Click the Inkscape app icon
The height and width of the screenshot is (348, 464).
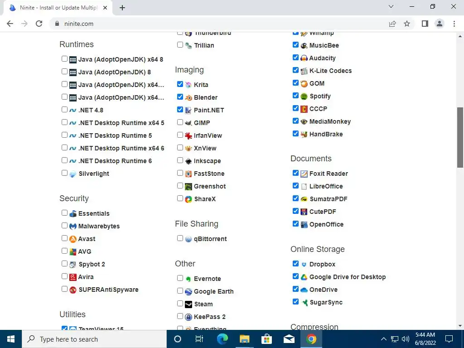pyautogui.click(x=188, y=161)
